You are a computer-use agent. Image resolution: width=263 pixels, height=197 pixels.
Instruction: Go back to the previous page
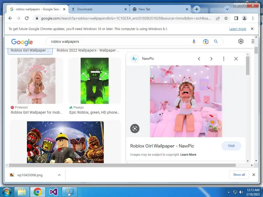pos(10,18)
